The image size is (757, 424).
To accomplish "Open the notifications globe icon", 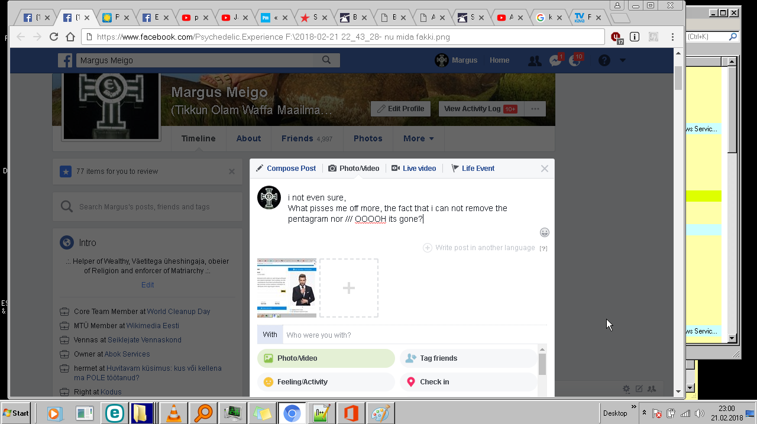I will pos(575,60).
